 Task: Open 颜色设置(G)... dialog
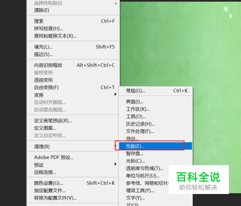[73, 183]
